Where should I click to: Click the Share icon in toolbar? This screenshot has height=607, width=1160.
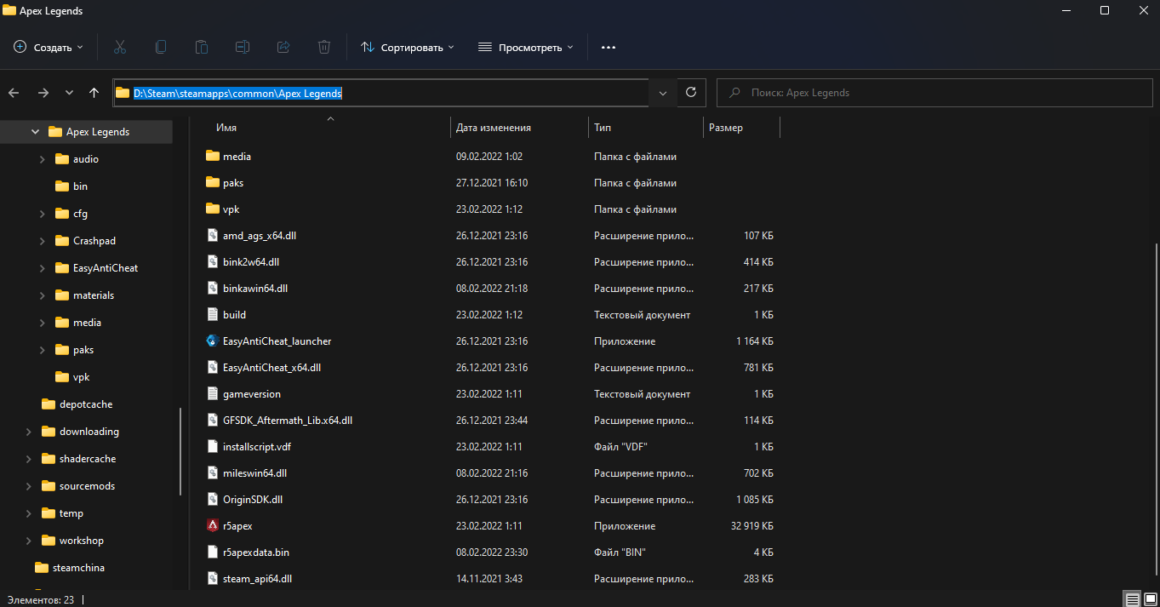(283, 48)
